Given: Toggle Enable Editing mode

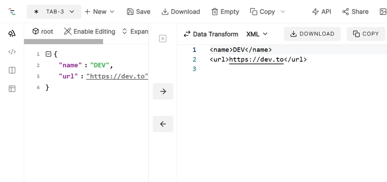Looking at the screenshot, I should (89, 31).
